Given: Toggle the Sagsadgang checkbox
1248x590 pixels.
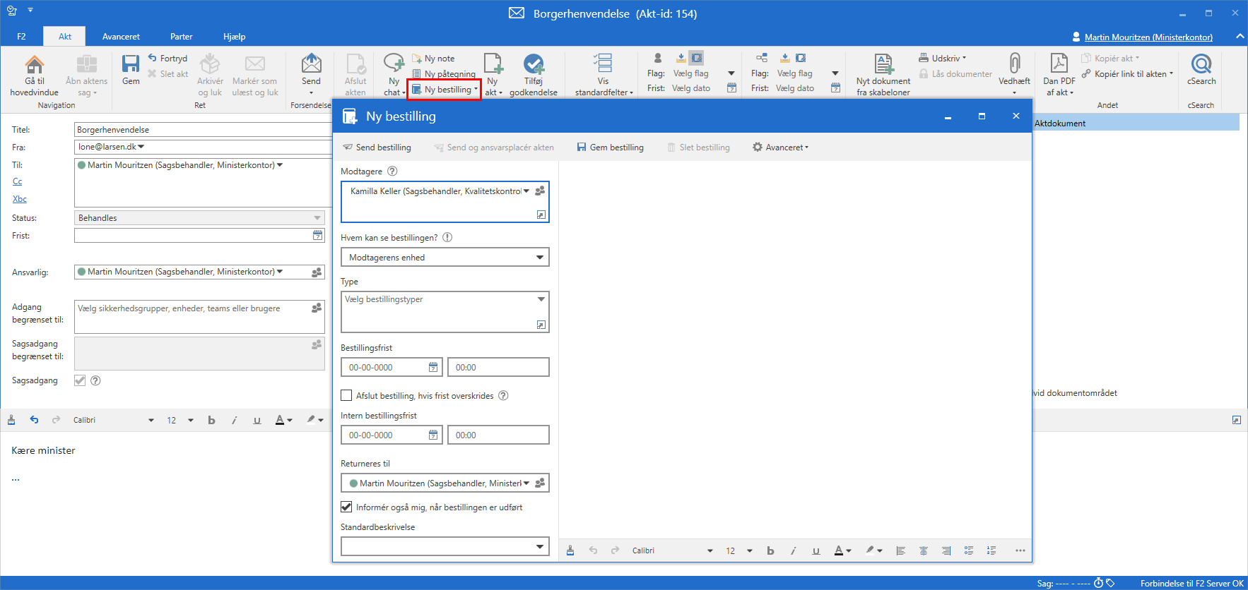Looking at the screenshot, I should tap(80, 381).
